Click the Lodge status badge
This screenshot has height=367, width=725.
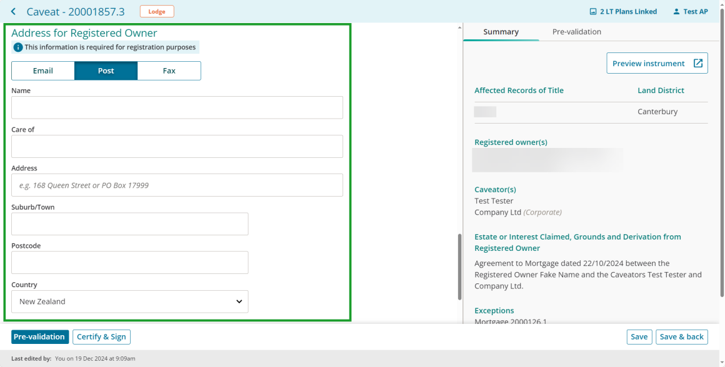point(157,11)
